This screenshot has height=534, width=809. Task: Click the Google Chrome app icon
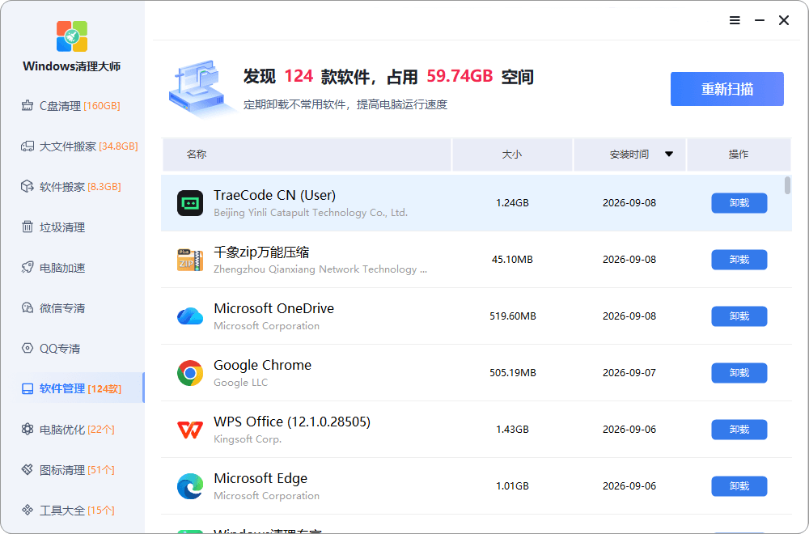point(190,372)
